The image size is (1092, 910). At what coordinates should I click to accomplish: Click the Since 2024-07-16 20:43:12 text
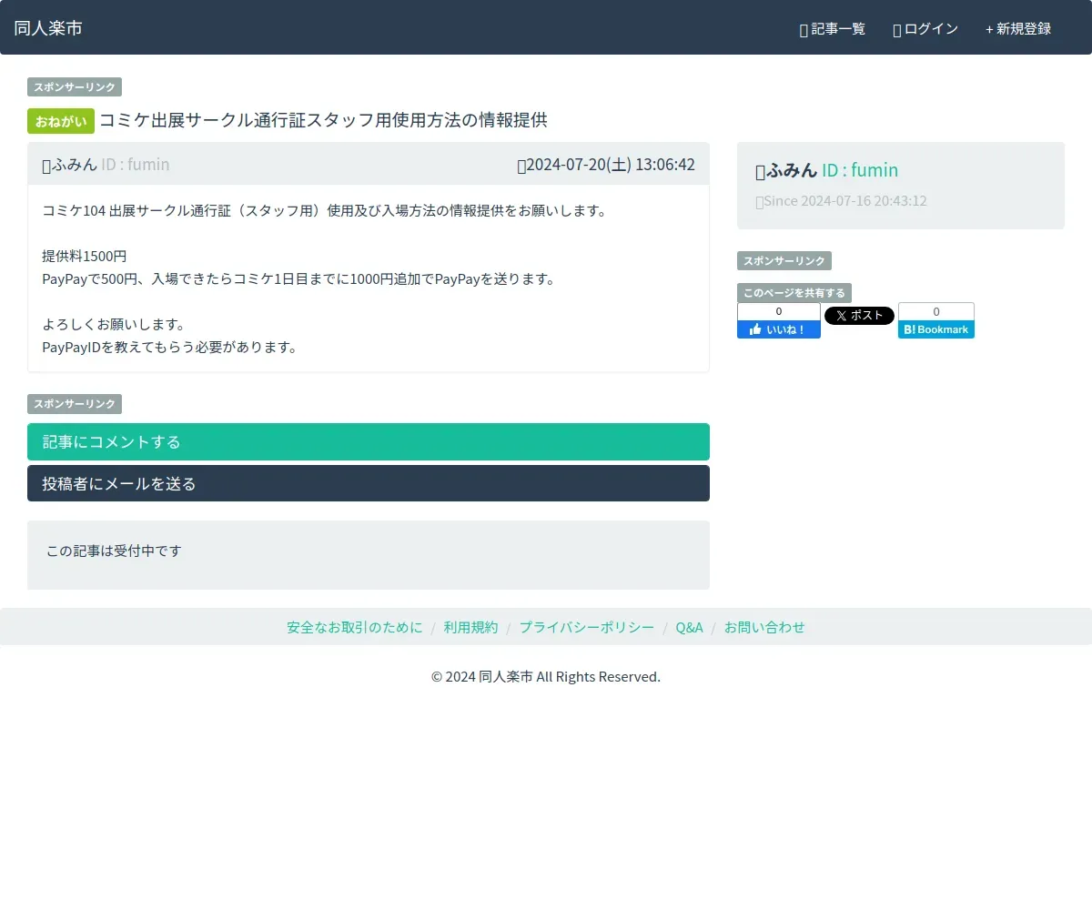[x=845, y=201]
